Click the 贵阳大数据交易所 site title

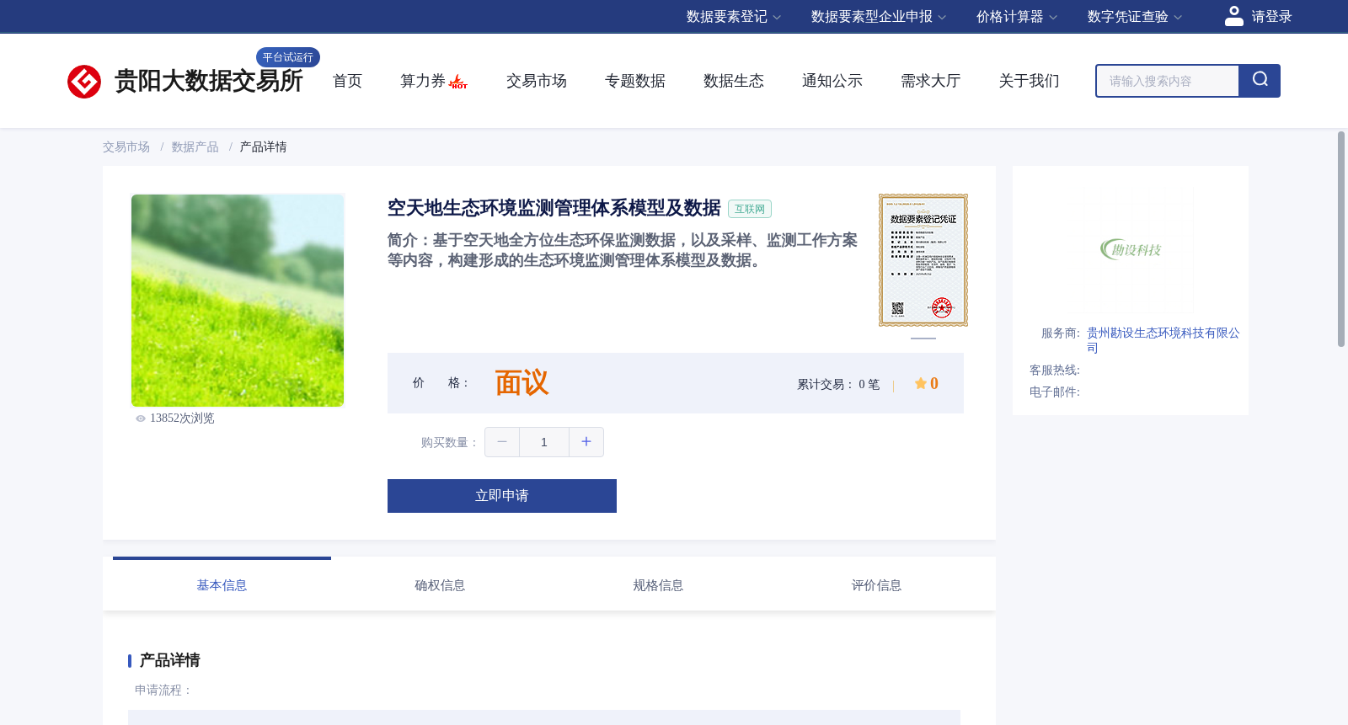(x=209, y=81)
